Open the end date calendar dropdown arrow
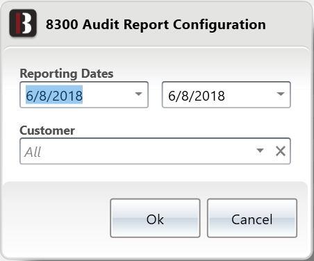Image resolution: width=314 pixels, height=261 pixels. click(281, 94)
